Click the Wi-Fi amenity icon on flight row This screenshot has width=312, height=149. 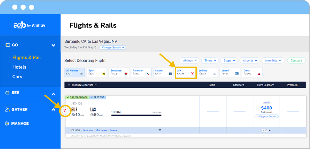pyautogui.click(x=160, y=130)
